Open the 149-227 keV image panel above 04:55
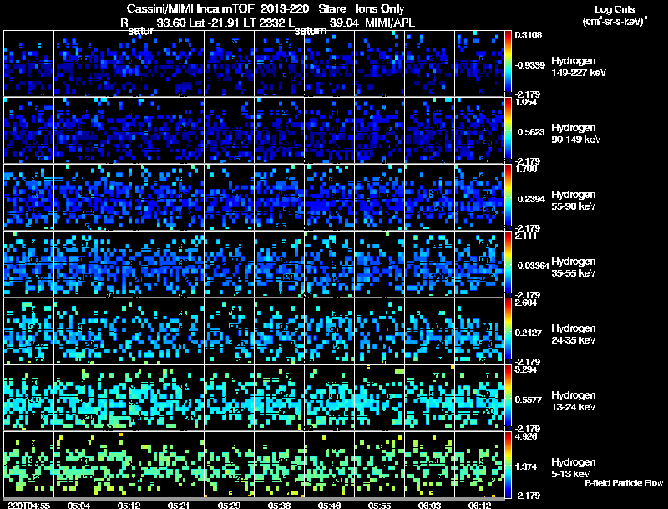 point(28,64)
